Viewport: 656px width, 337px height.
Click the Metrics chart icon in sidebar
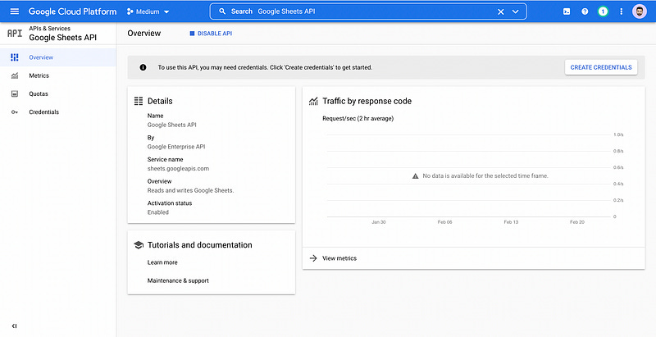pyautogui.click(x=15, y=75)
